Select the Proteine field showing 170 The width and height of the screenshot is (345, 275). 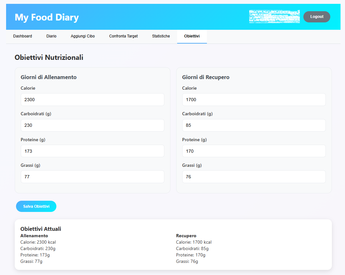point(254,151)
